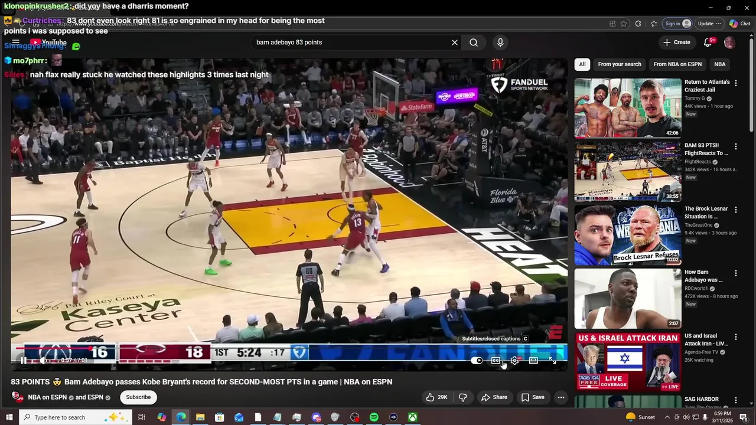Click the browser Sign in button

click(677, 24)
